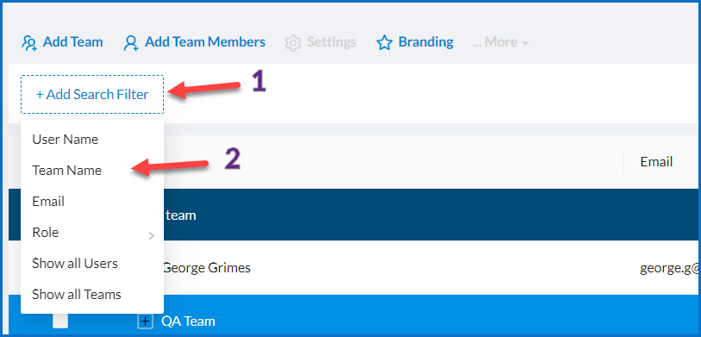Click the Add Team Members person icon
701x337 pixels.
[x=131, y=43]
